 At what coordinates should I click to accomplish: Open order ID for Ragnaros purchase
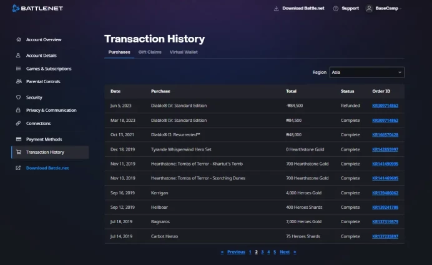[x=385, y=222]
